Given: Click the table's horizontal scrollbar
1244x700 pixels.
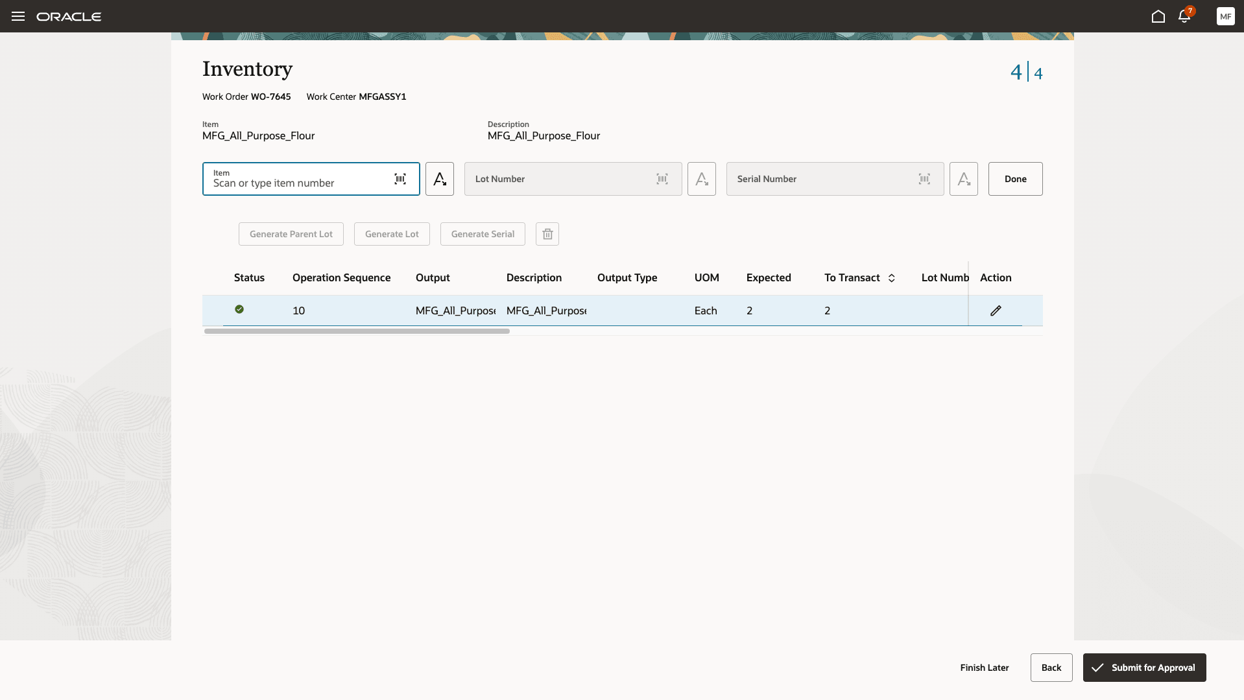Looking at the screenshot, I should tap(357, 331).
